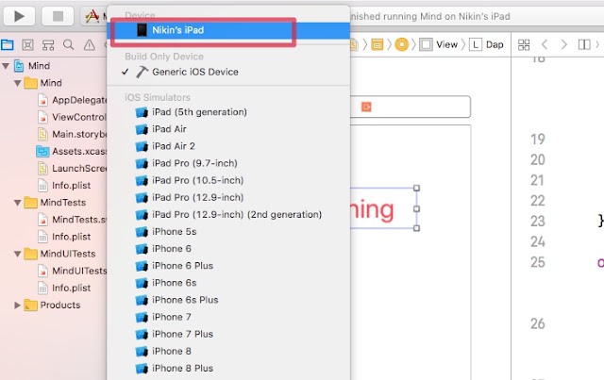Open the Issue navigator warning icon

coord(90,45)
